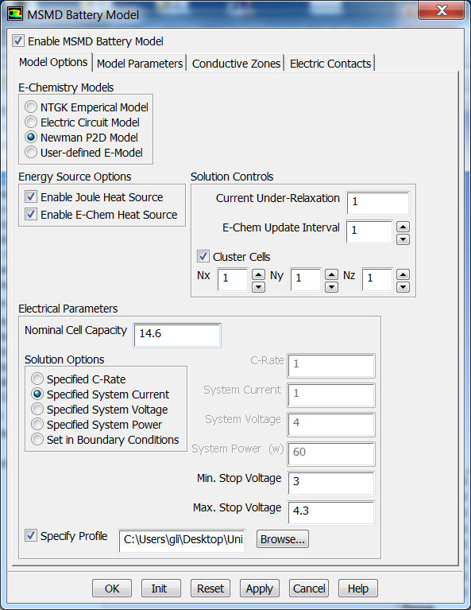Increment the Nx cluster value
The image size is (471, 610).
point(258,274)
